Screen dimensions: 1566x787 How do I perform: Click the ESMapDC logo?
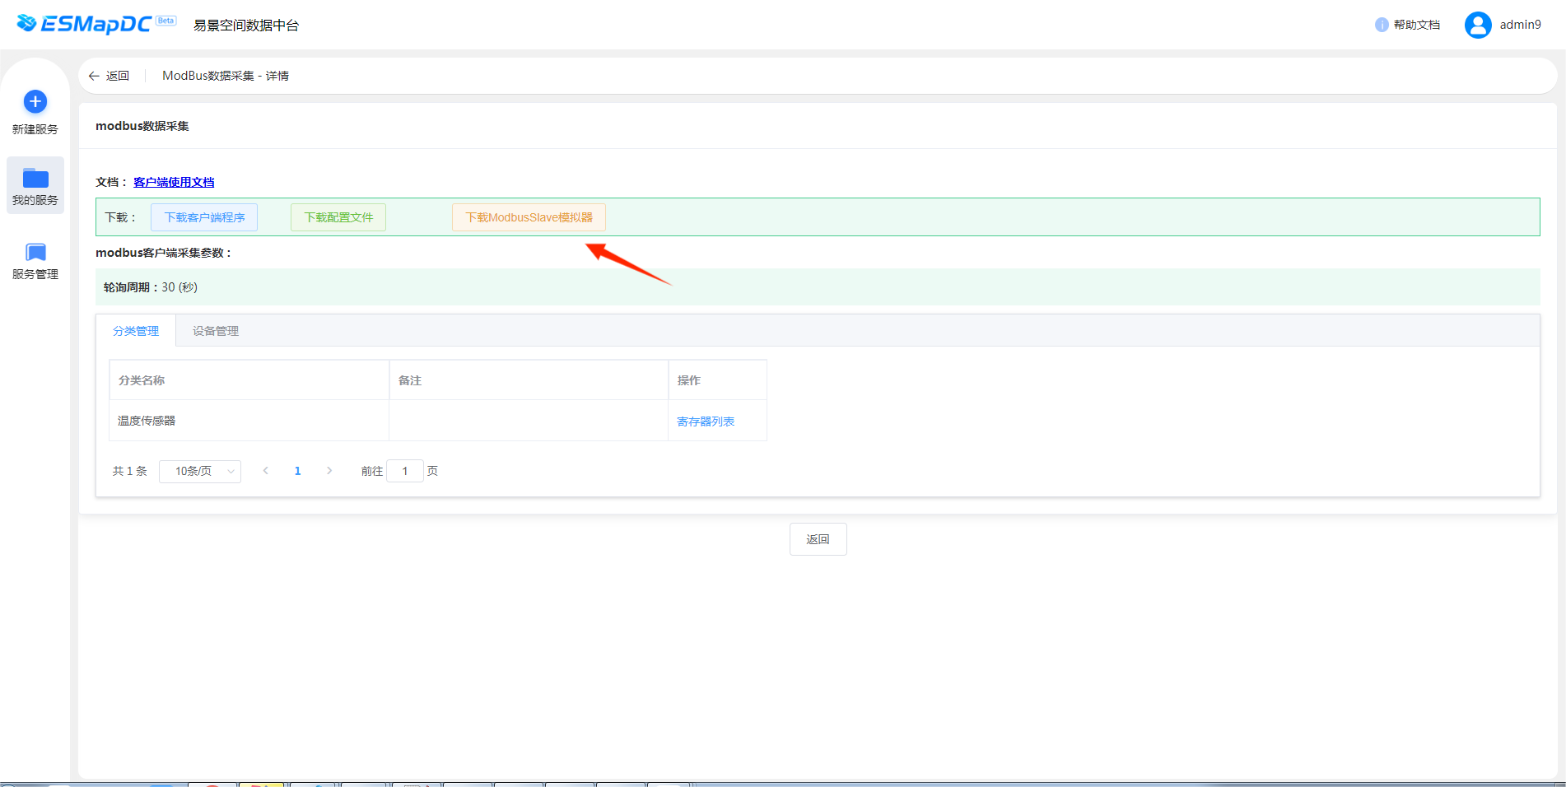[85, 24]
